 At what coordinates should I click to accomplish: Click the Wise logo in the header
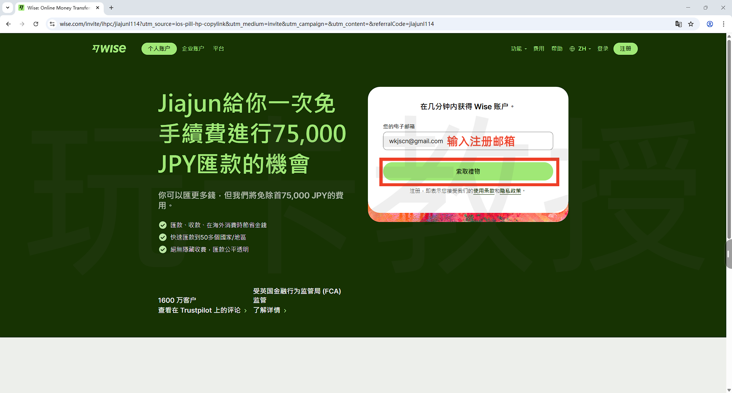[109, 49]
